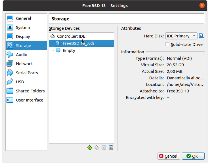
Task: Select the Empty optical drive entry
Action: (81, 50)
